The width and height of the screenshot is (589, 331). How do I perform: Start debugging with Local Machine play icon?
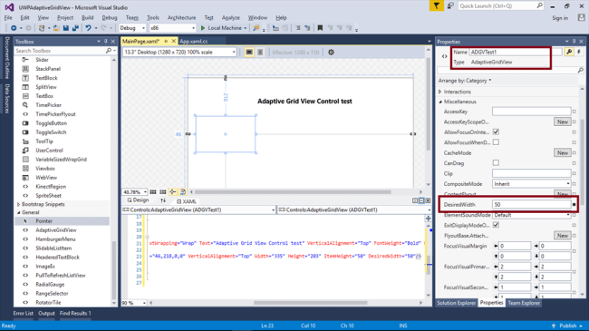(x=203, y=28)
